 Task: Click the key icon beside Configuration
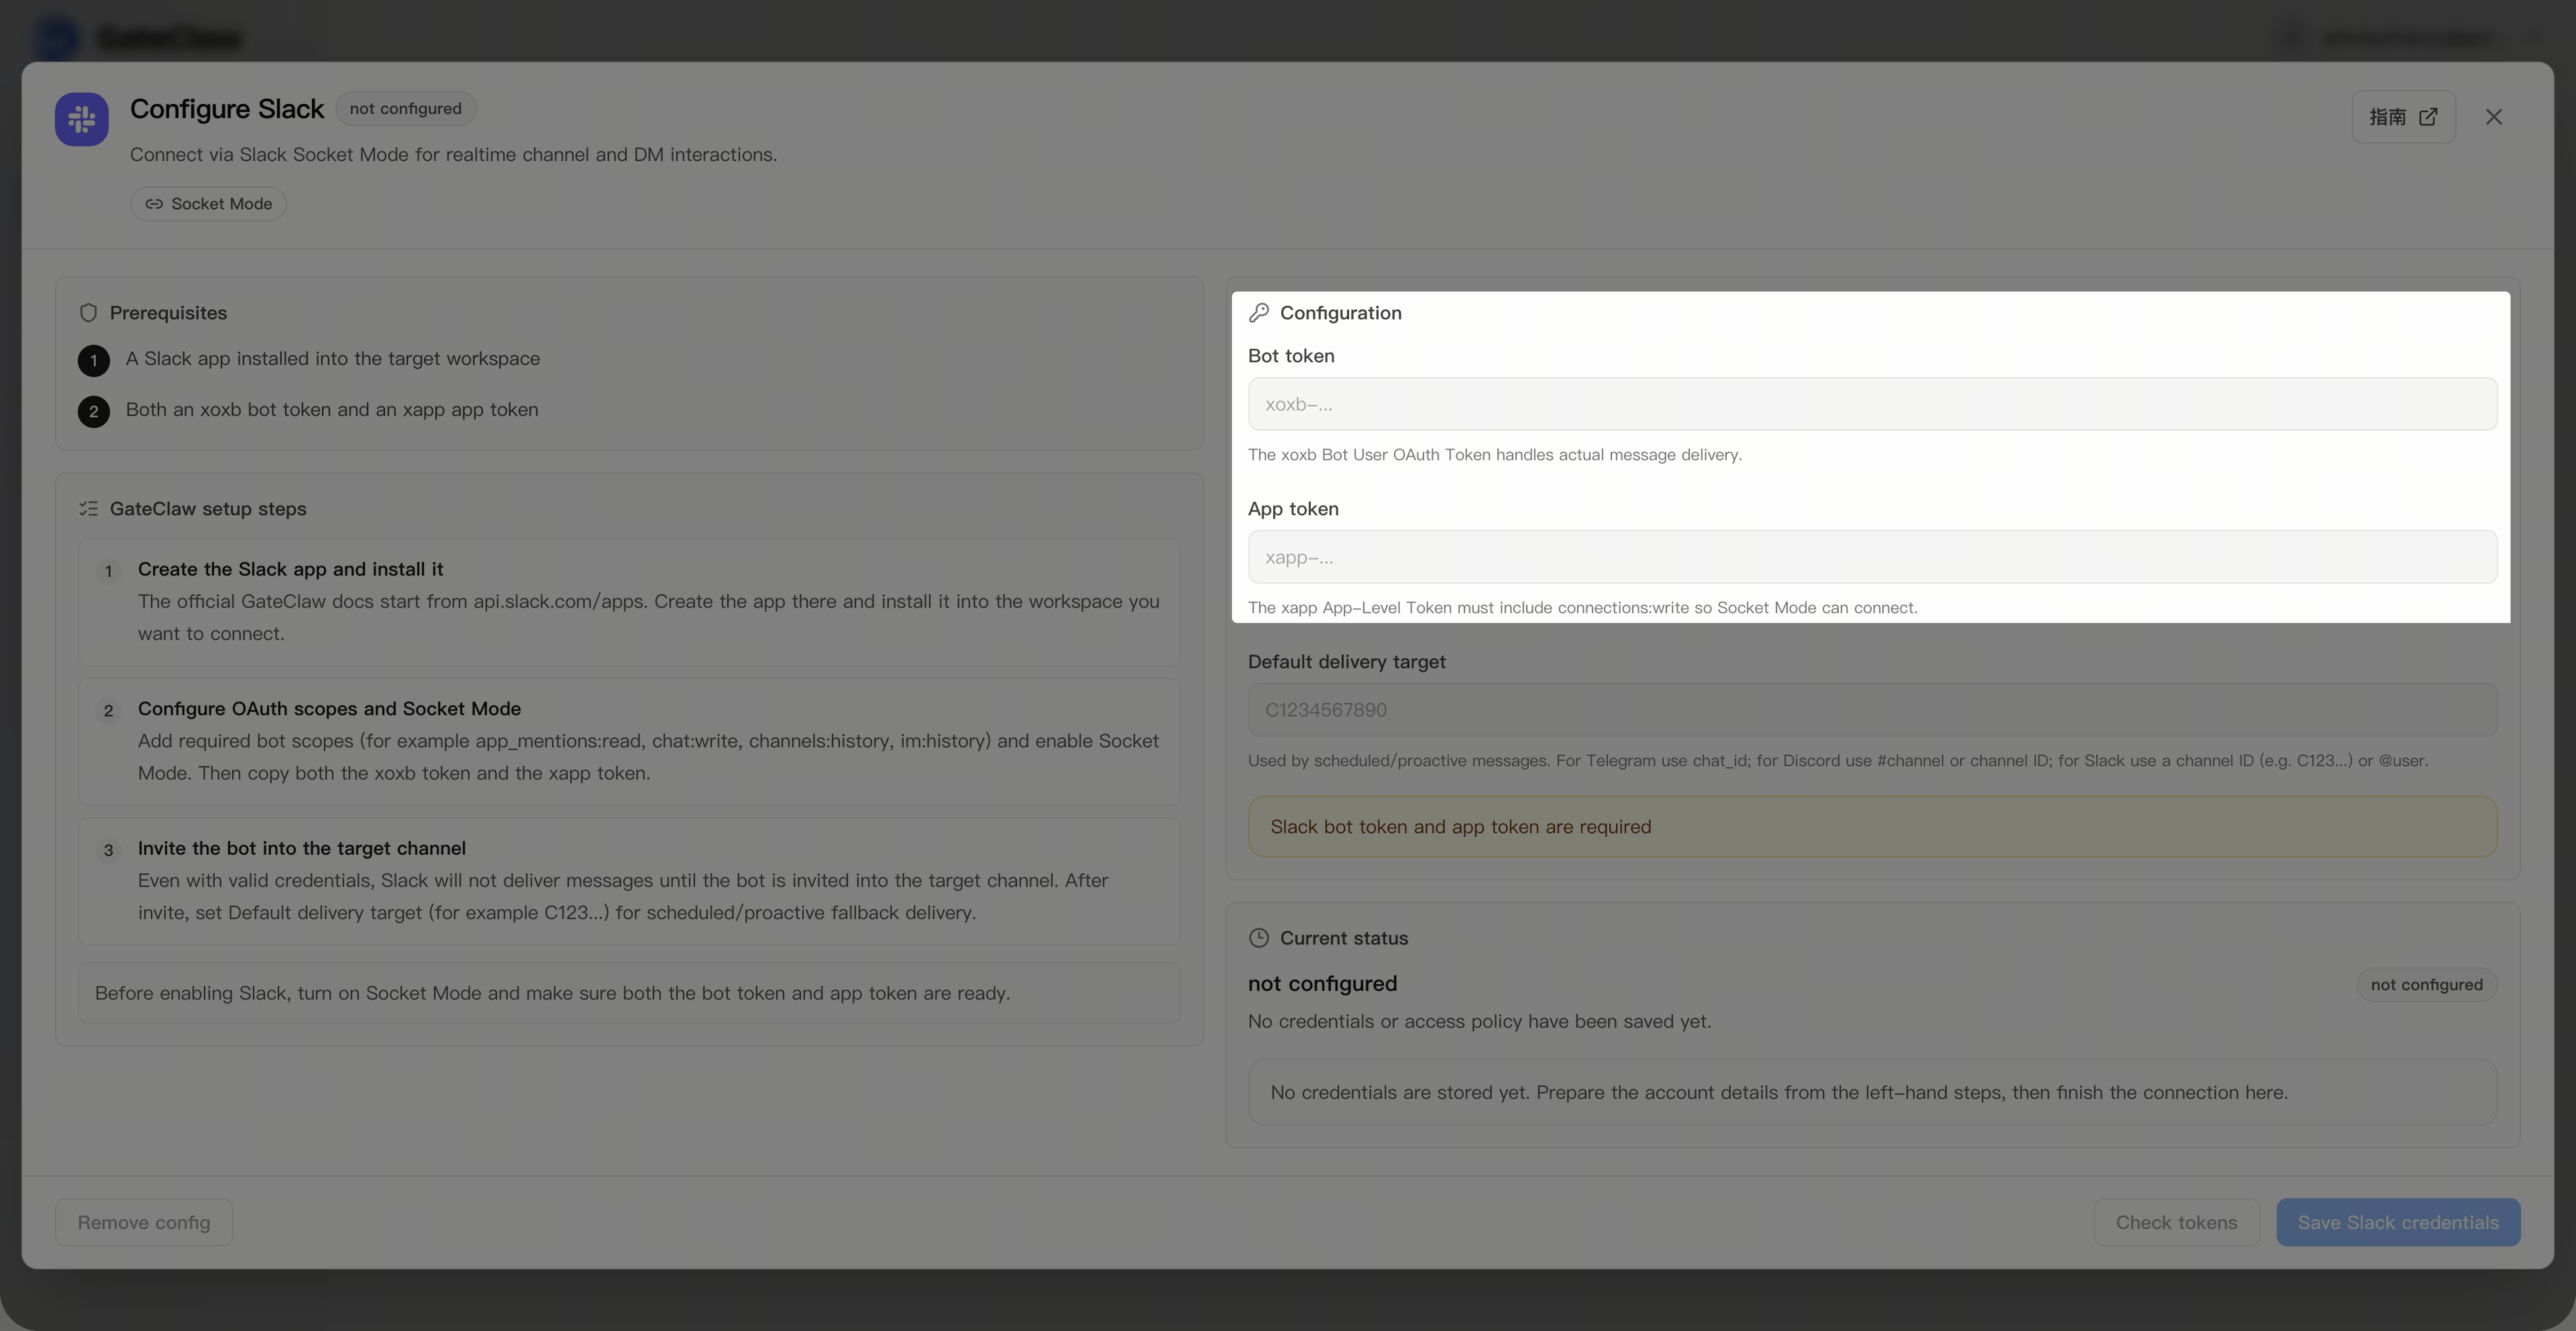1259,313
